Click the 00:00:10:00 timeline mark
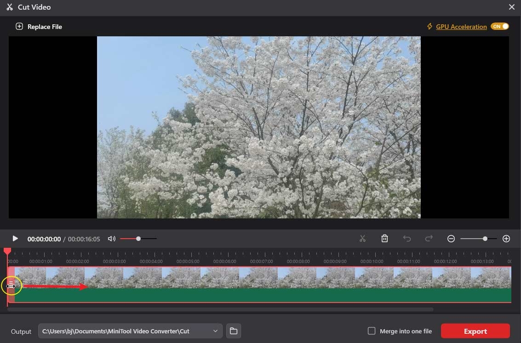 (372, 261)
